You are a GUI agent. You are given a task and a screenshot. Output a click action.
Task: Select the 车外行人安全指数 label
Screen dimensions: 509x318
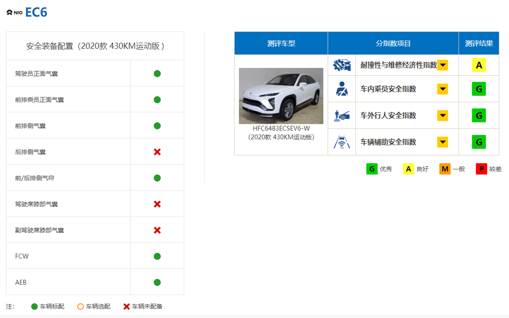[x=388, y=115]
